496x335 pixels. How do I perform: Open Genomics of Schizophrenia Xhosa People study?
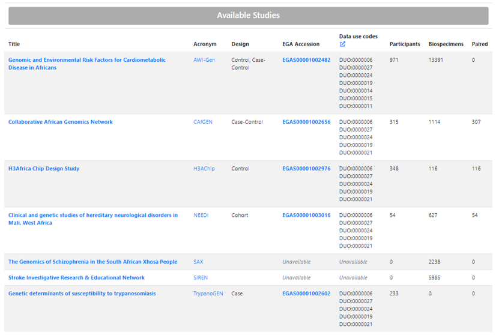click(92, 262)
